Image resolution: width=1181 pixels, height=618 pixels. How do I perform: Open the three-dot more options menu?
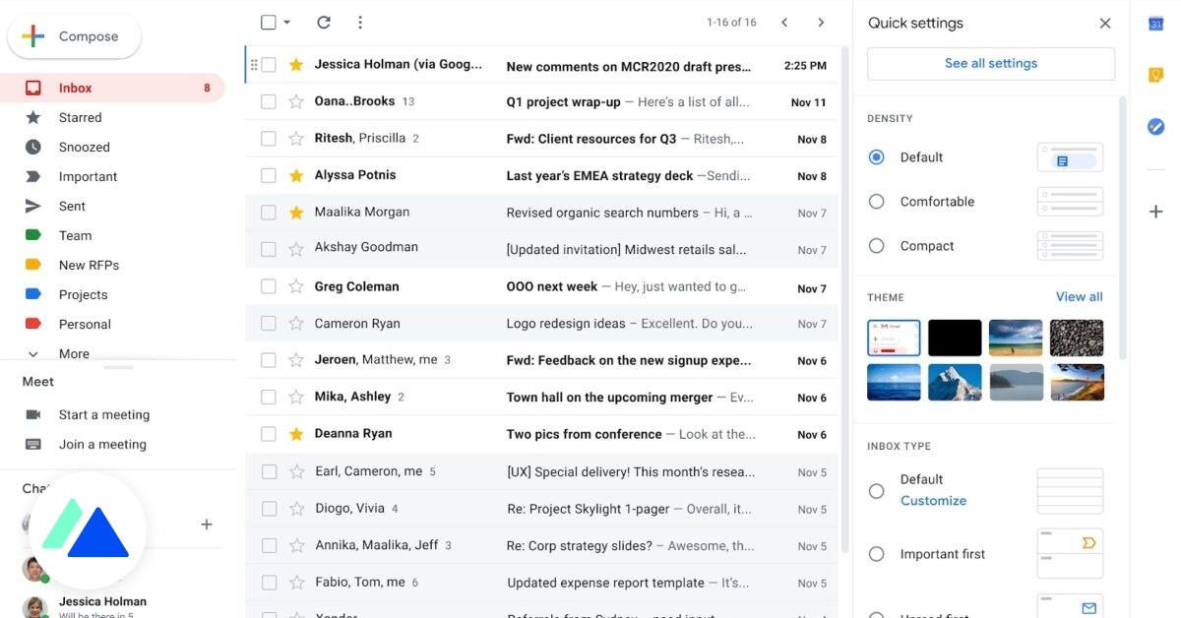point(360,22)
